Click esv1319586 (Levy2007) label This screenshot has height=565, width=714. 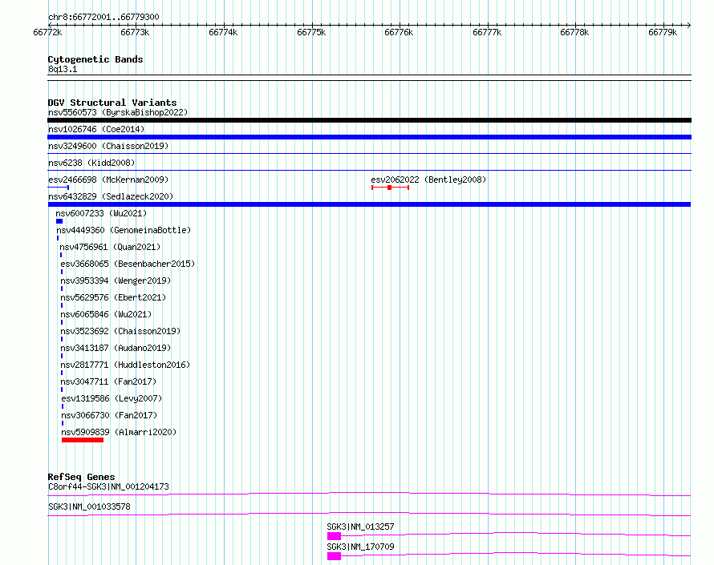point(112,398)
